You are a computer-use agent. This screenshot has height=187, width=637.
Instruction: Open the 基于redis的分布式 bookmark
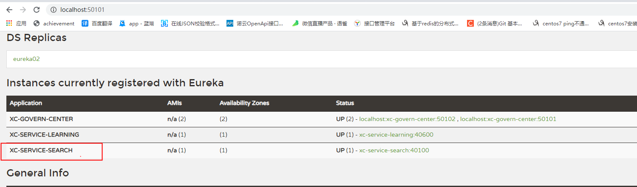(431, 24)
